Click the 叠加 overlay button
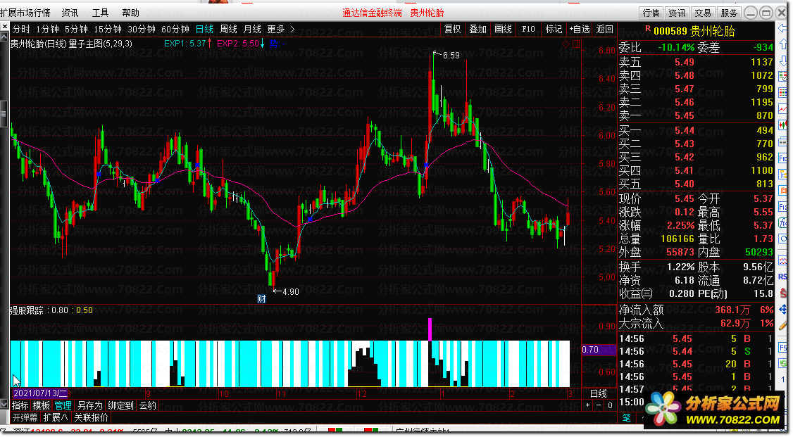This screenshot has height=437, width=793. tap(478, 30)
